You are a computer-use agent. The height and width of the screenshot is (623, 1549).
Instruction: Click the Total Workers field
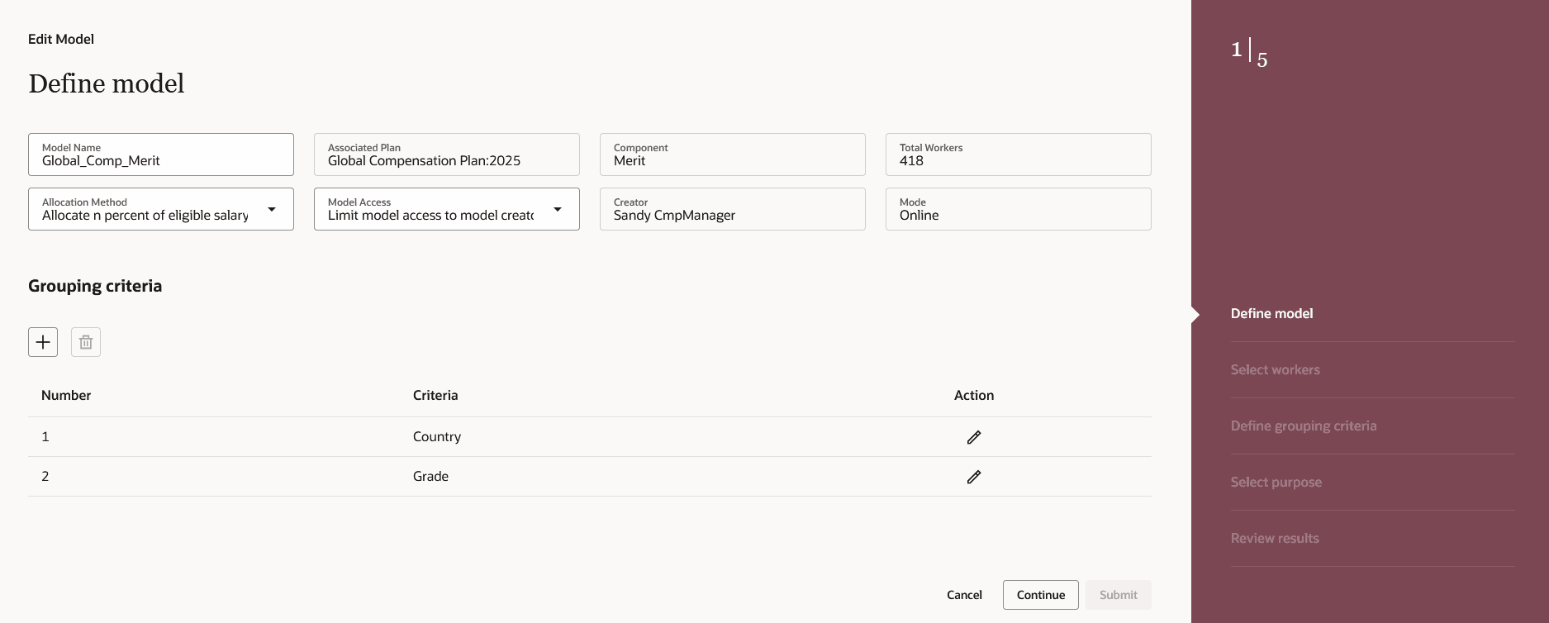pyautogui.click(x=1019, y=155)
